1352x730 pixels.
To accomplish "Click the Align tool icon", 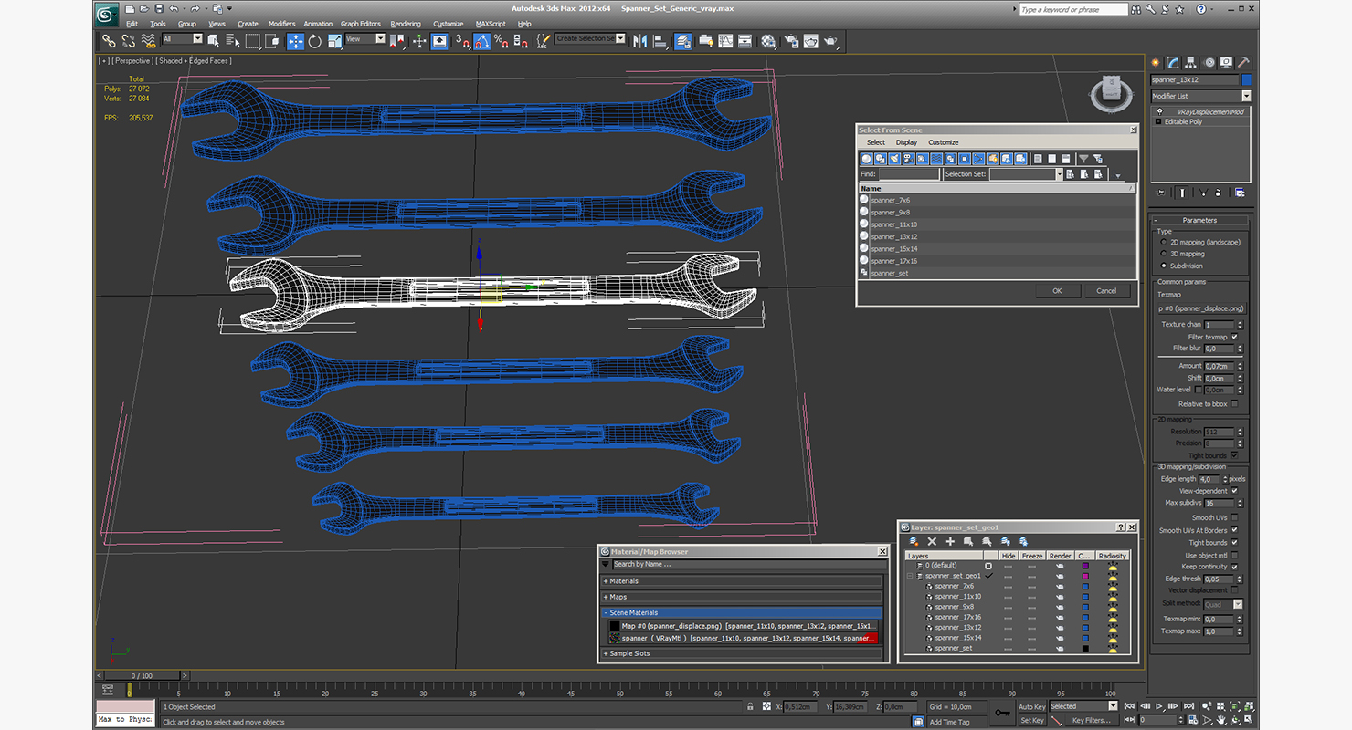I will point(660,41).
